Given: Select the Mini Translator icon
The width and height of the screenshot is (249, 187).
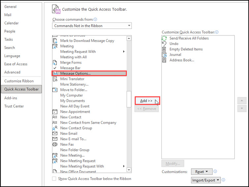Looking at the screenshot, I should (x=55, y=79).
